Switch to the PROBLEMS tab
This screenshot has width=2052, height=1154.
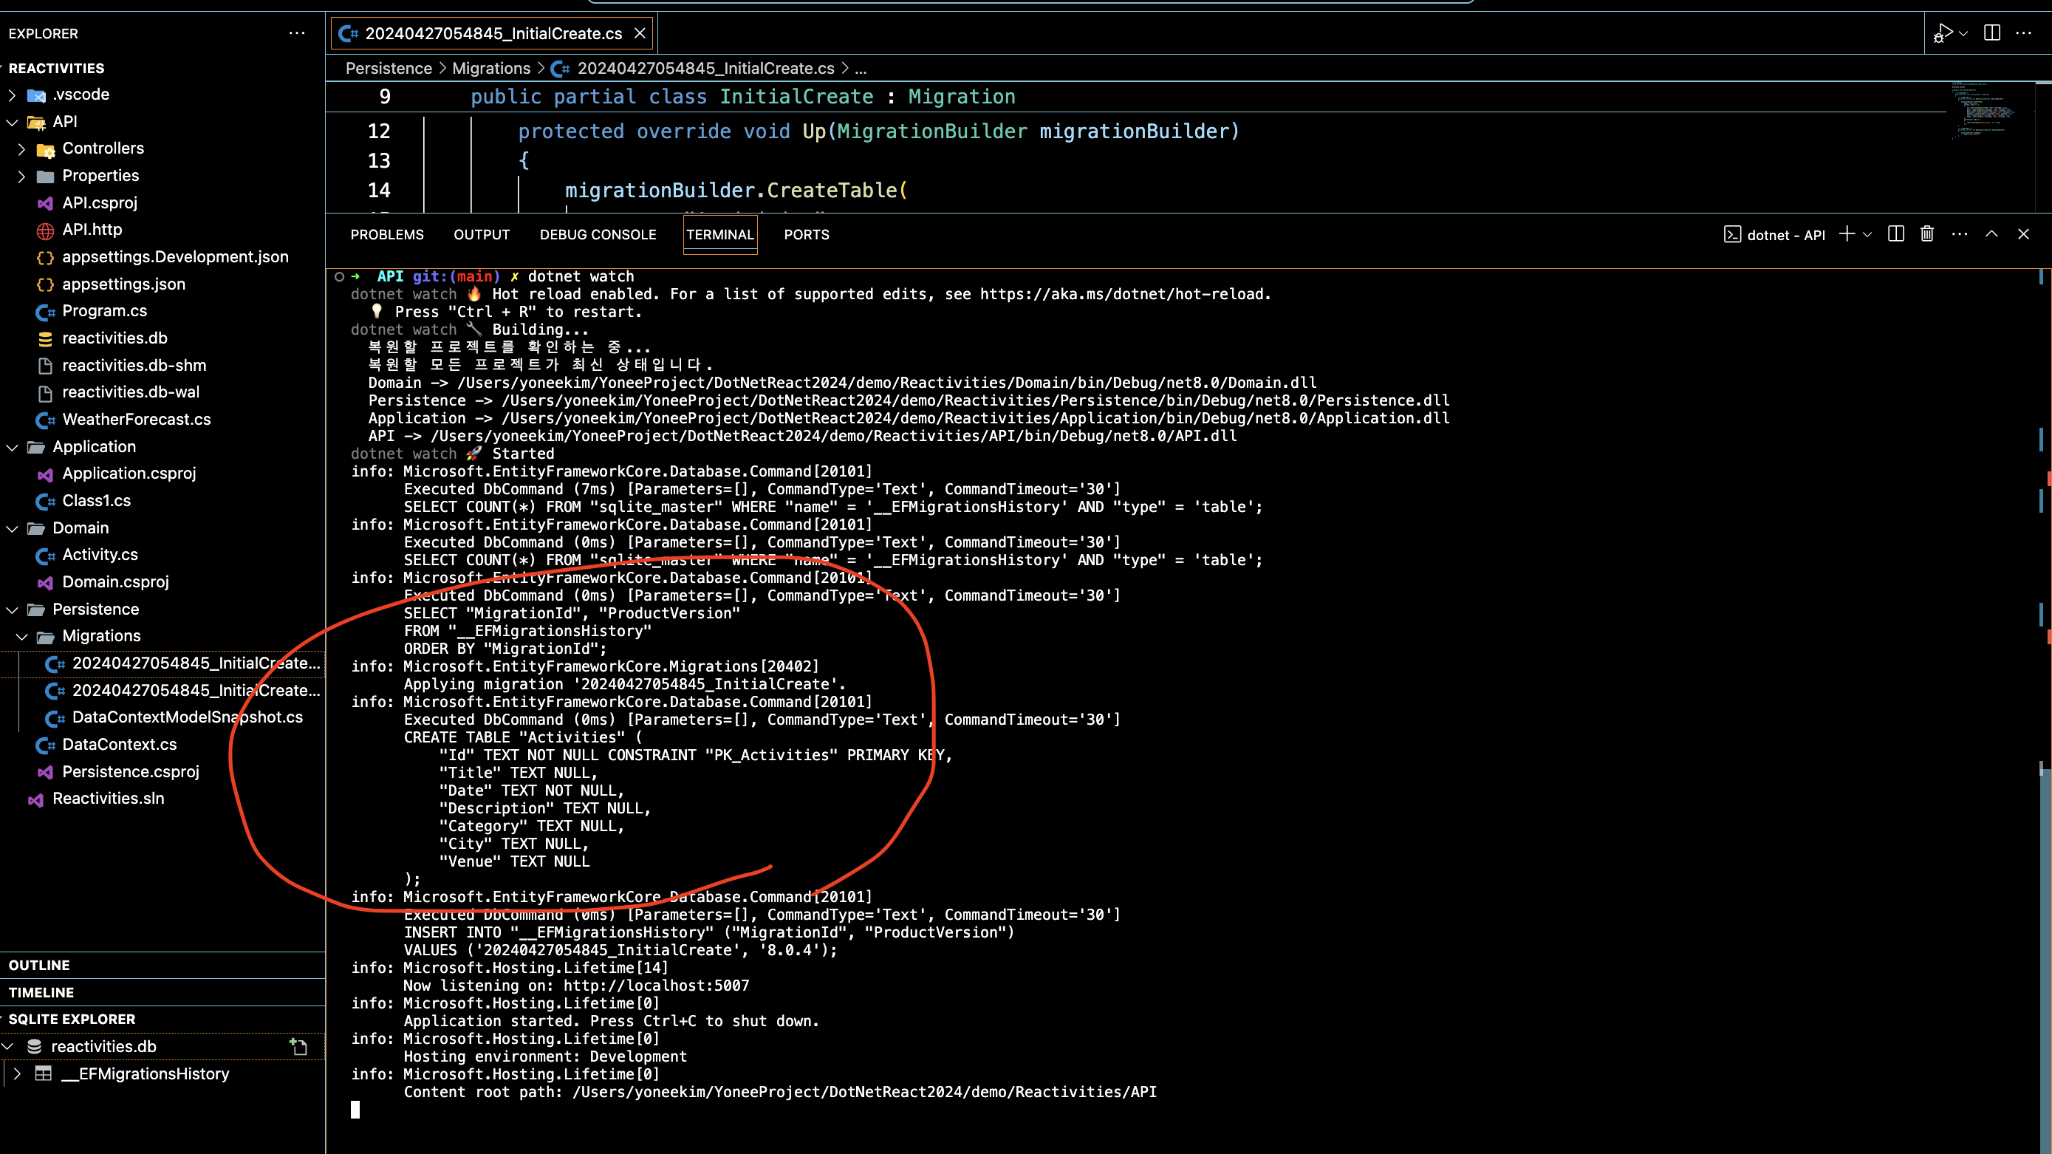386,234
